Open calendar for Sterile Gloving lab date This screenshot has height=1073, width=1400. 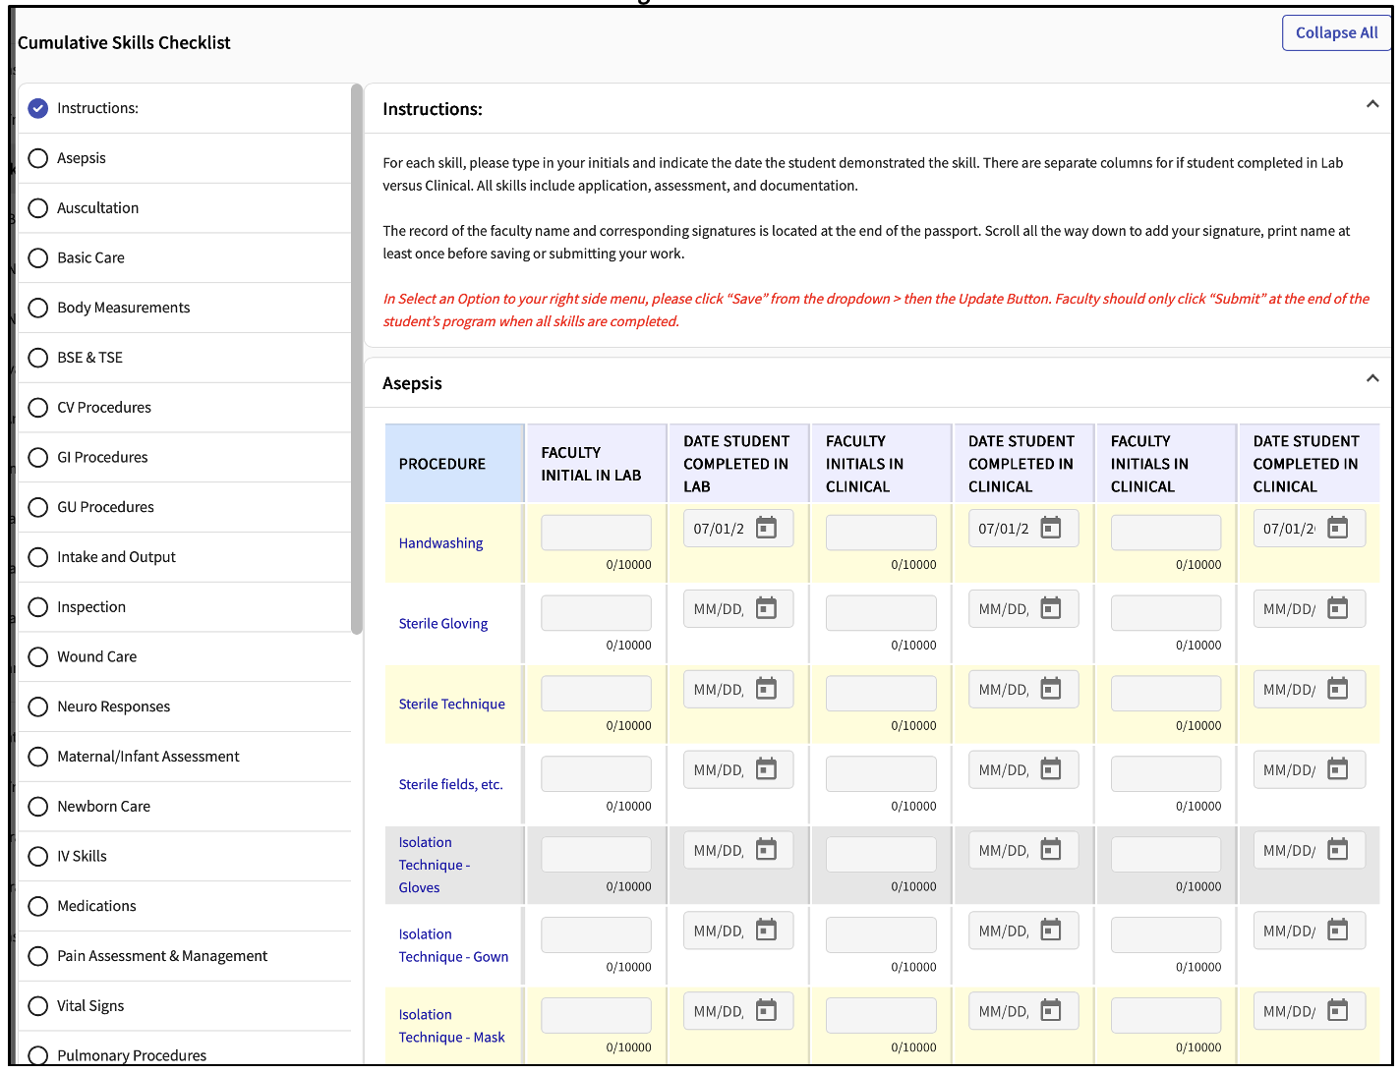pyautogui.click(x=766, y=609)
